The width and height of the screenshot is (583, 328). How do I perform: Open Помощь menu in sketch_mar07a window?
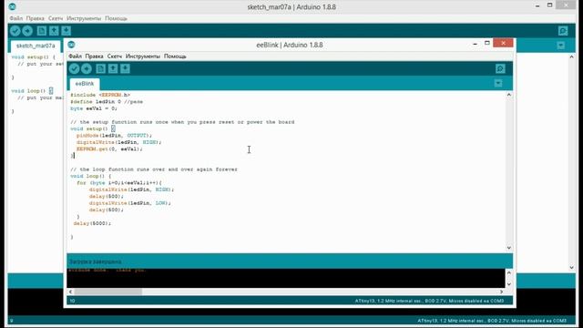[x=116, y=18]
